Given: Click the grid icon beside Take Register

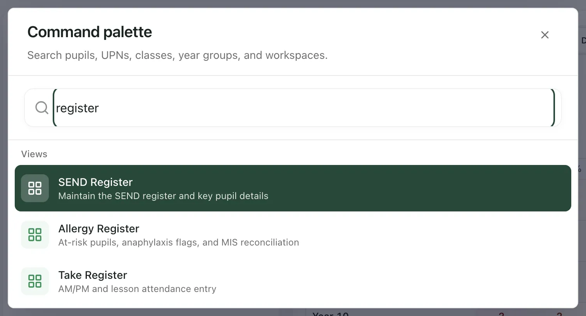Looking at the screenshot, I should click(x=35, y=281).
